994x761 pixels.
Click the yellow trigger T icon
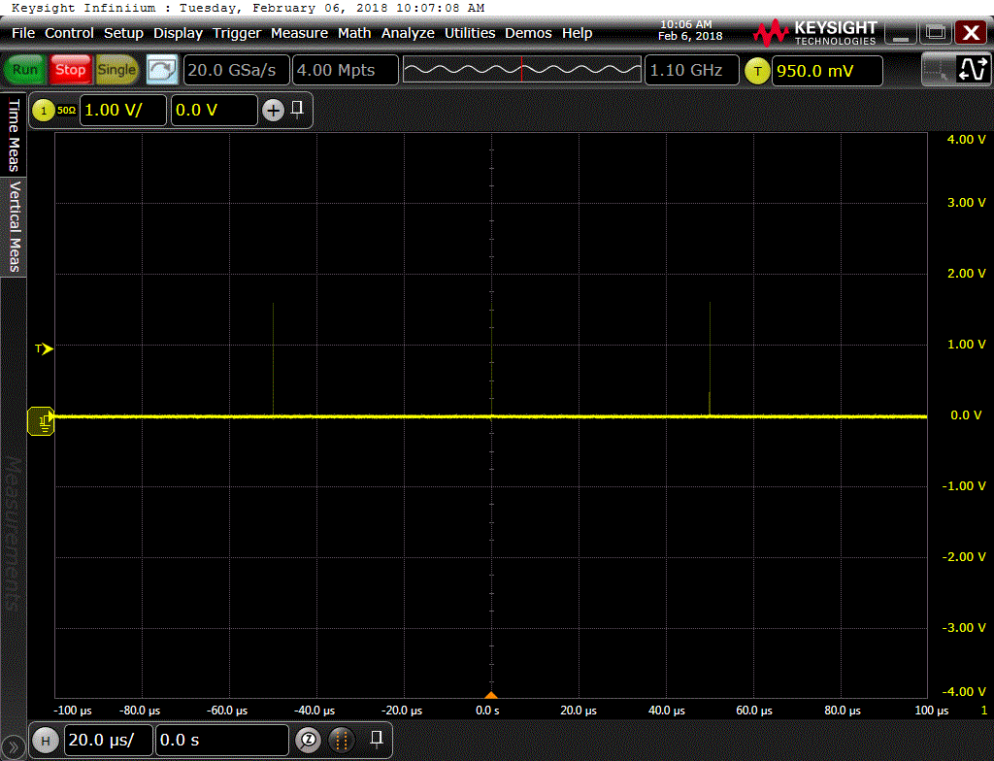[x=757, y=70]
